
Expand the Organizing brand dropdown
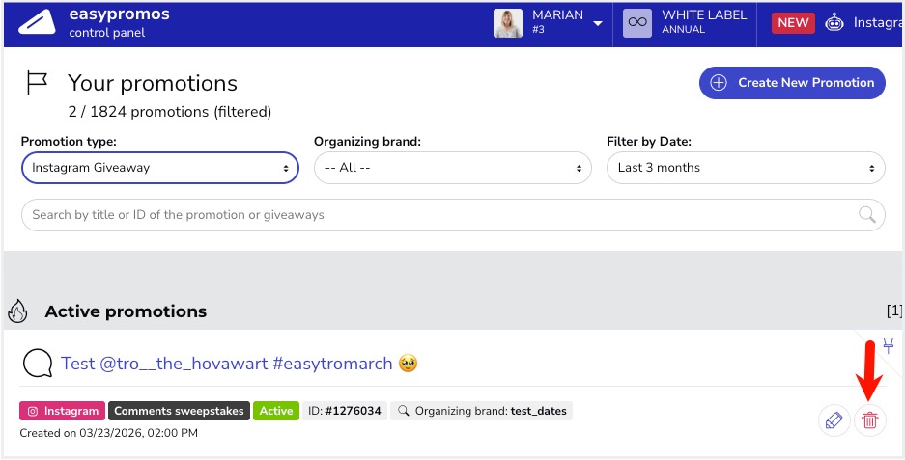(x=452, y=168)
